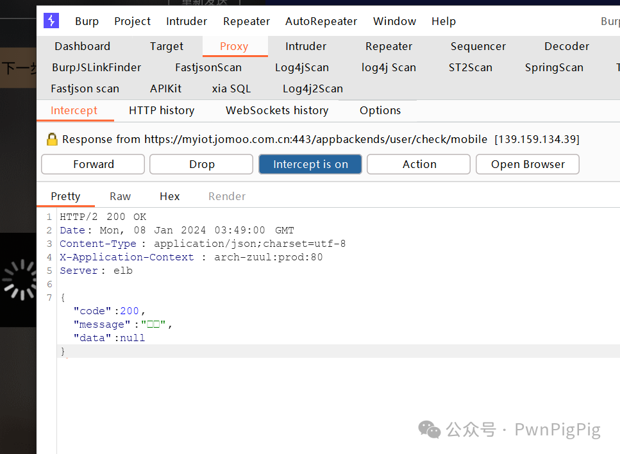The height and width of the screenshot is (454, 620).
Task: Open the Decoder tab
Action: click(567, 46)
